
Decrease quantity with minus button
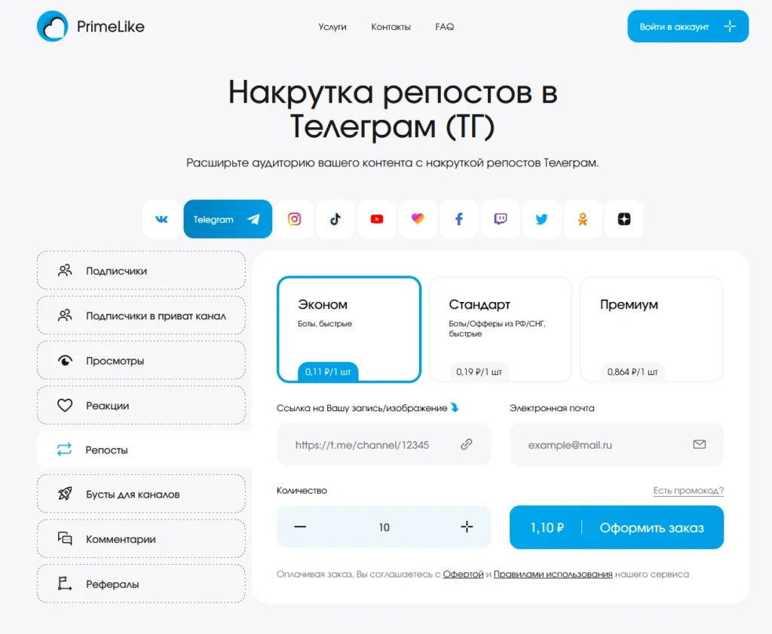click(300, 527)
